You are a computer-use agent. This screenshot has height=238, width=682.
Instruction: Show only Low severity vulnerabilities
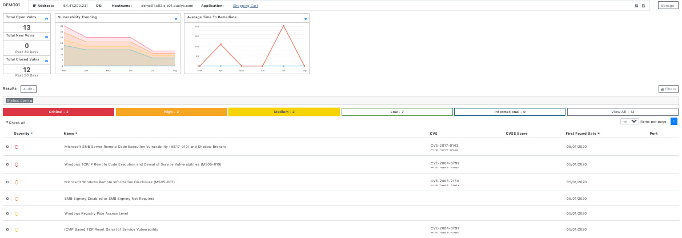point(397,112)
